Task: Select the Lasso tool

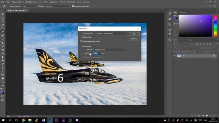Action: coord(2,21)
